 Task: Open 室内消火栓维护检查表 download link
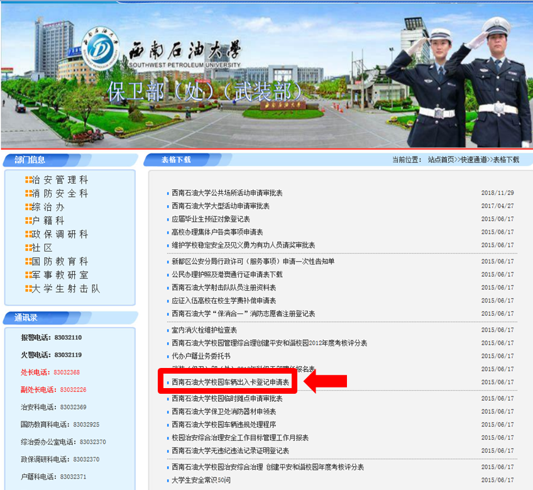(x=204, y=330)
